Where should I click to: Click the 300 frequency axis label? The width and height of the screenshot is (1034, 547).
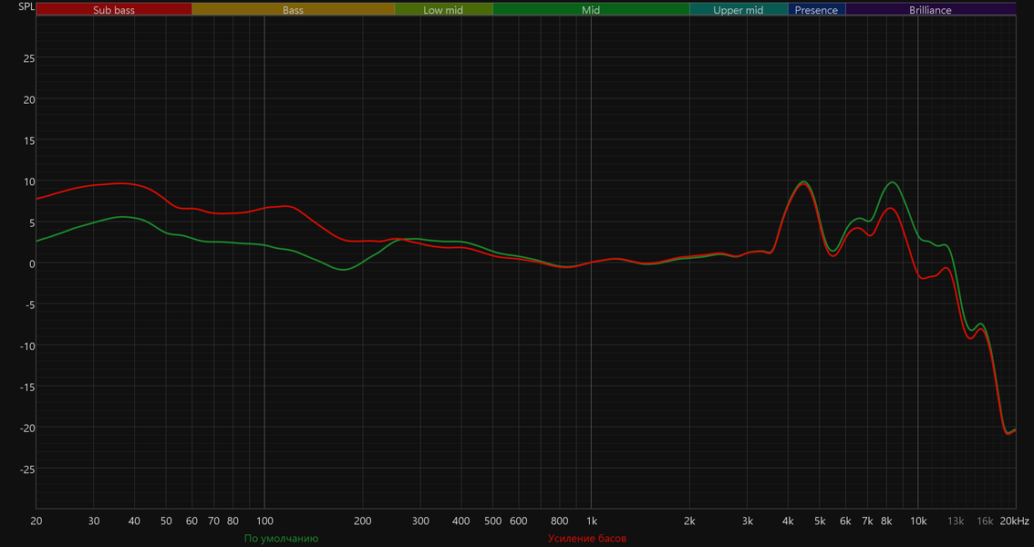[420, 521]
